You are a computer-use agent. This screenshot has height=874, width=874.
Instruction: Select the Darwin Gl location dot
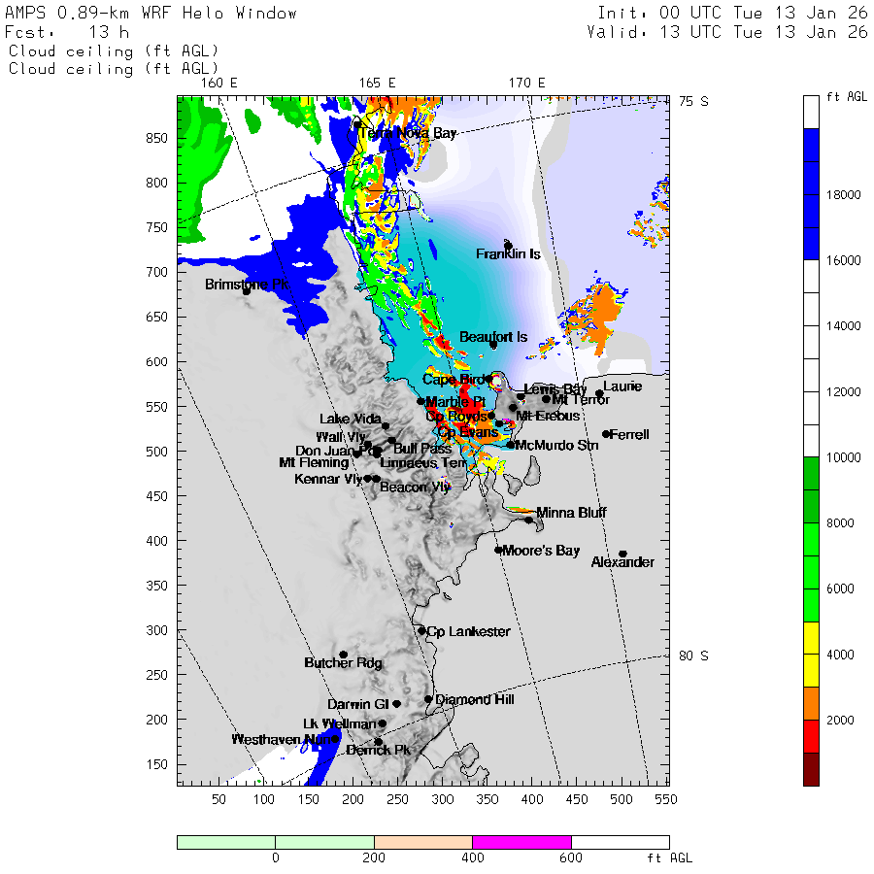point(396,704)
